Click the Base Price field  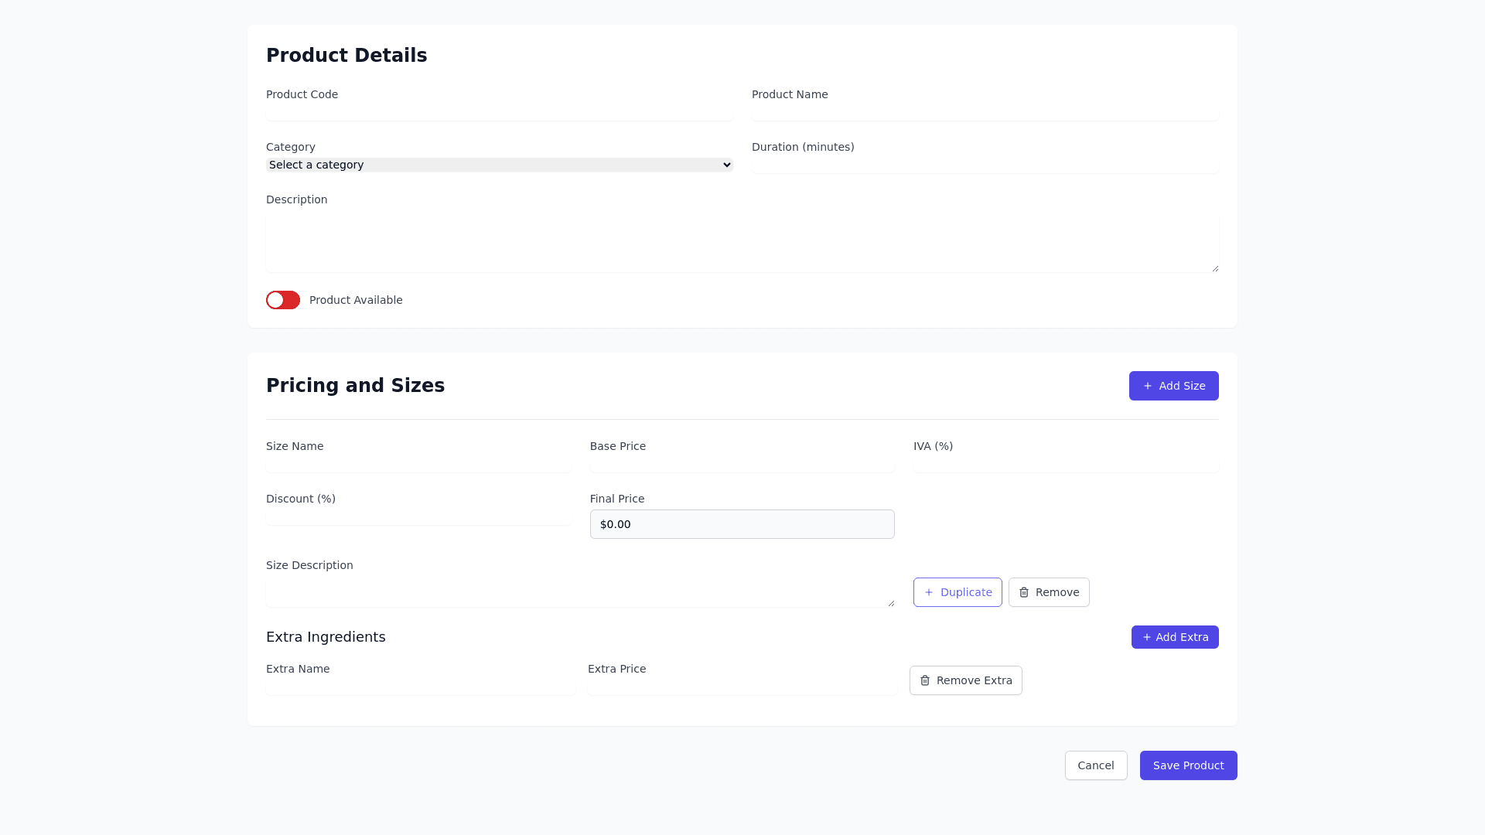point(742,464)
